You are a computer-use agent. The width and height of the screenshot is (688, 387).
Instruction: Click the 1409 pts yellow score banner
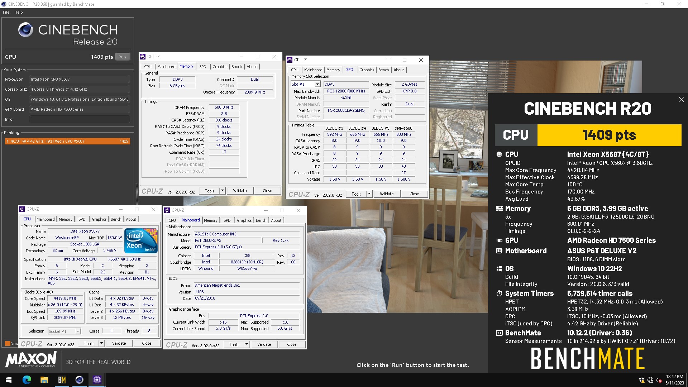click(x=609, y=135)
